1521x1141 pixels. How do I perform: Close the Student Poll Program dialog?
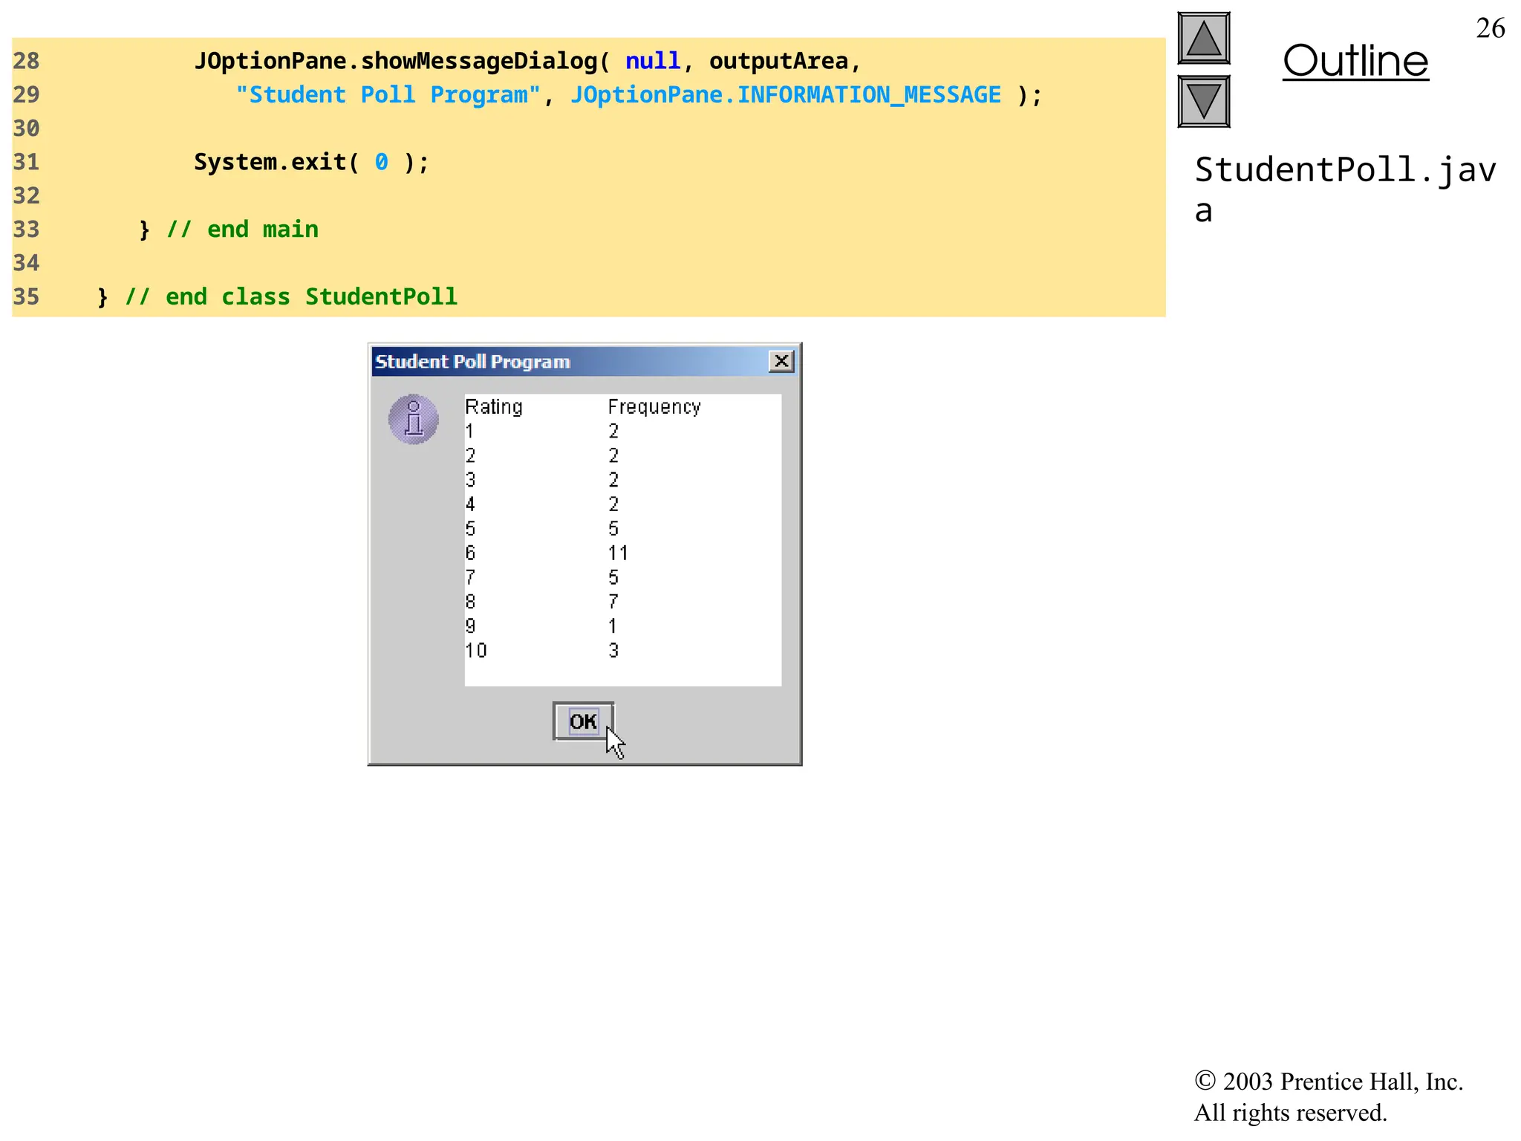click(x=781, y=362)
